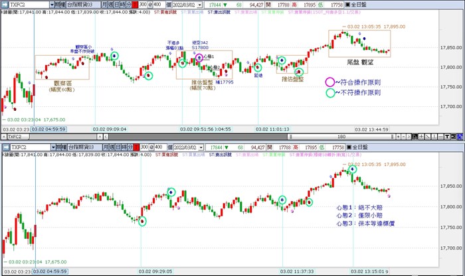Select the text annotation T tool

pos(447,137)
